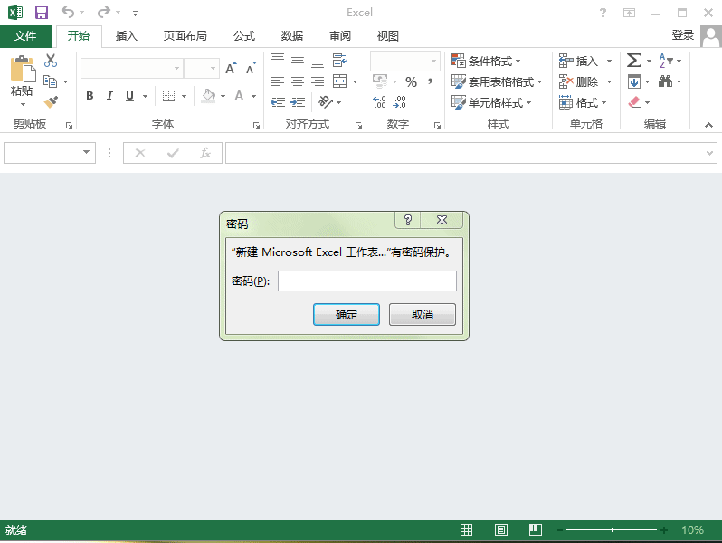Toggle Italic formatting

point(109,96)
